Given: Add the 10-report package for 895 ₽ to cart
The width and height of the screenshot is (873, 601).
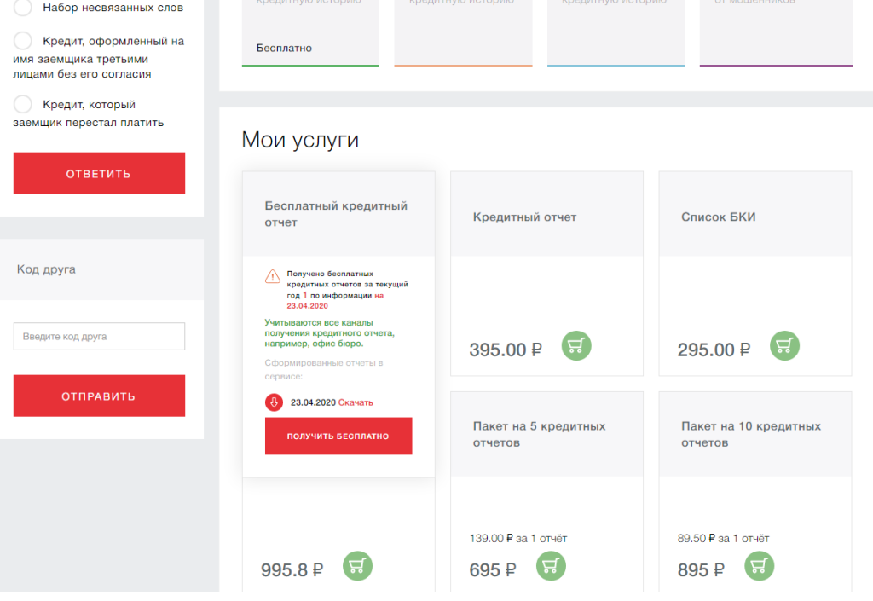Looking at the screenshot, I should 759,566.
